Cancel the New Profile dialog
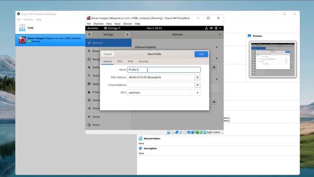This screenshot has height=177, width=314. 107,54
